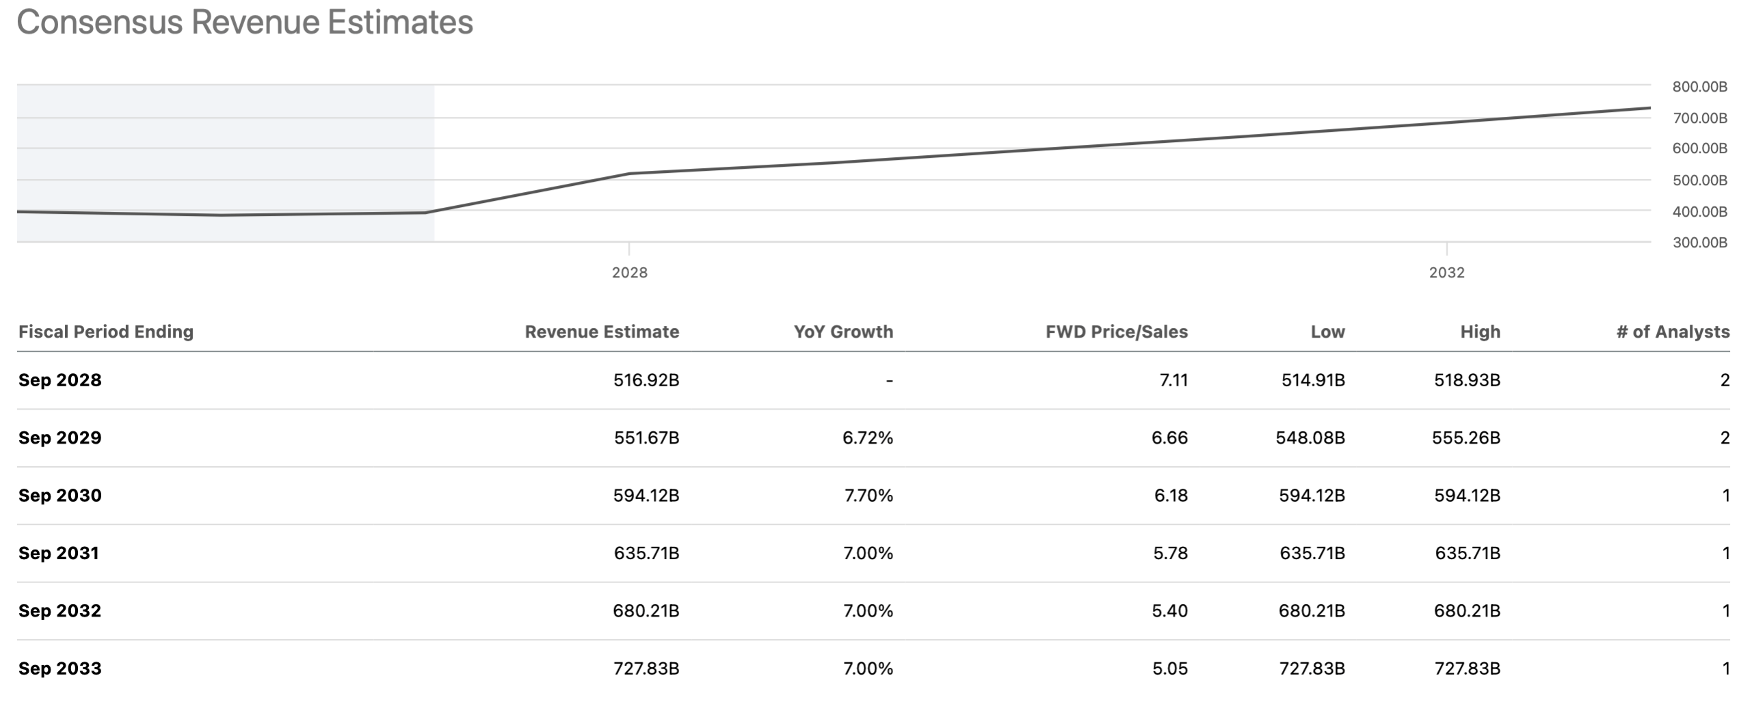
Task: Open the Sep 2030 fiscal period row
Action: 60,496
